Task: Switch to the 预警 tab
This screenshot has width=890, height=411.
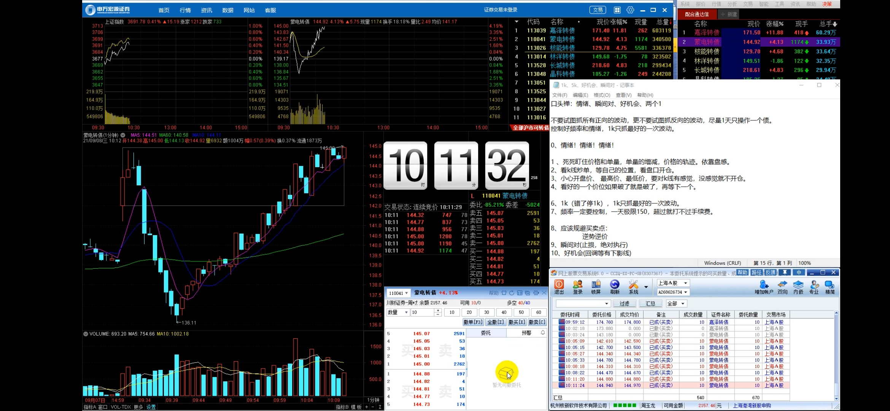Action: pyautogui.click(x=526, y=333)
